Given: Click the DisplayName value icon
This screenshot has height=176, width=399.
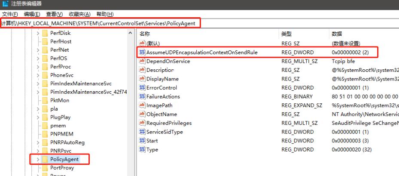Looking at the screenshot, I should click(142, 79).
